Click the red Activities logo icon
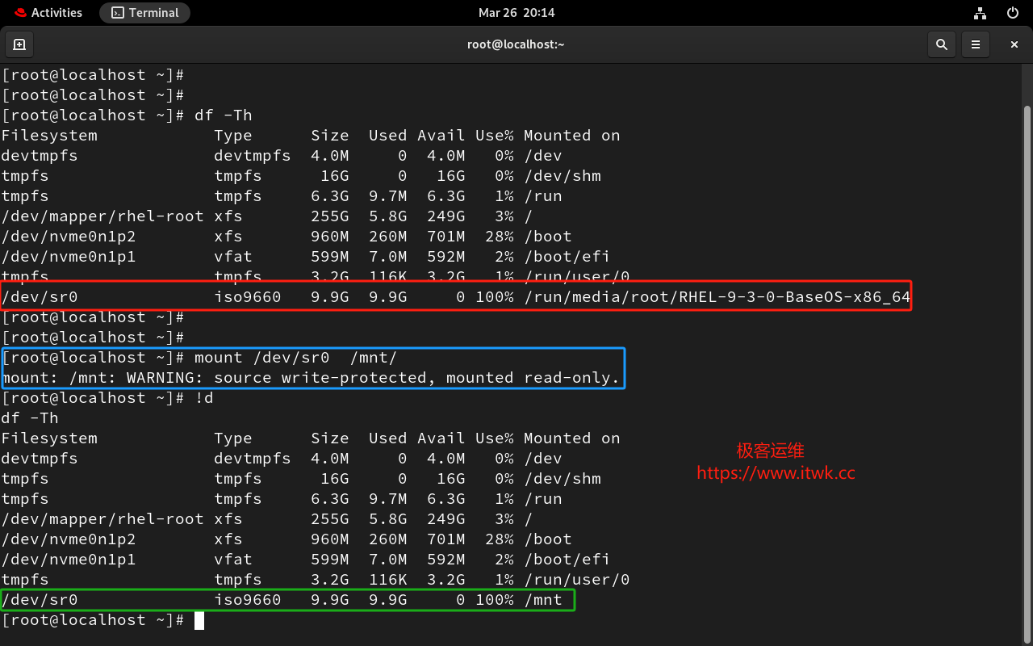This screenshot has height=646, width=1033. coord(21,13)
